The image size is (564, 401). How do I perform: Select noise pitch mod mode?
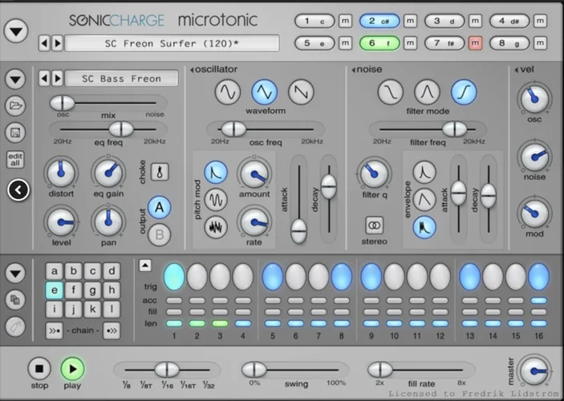[x=216, y=227]
